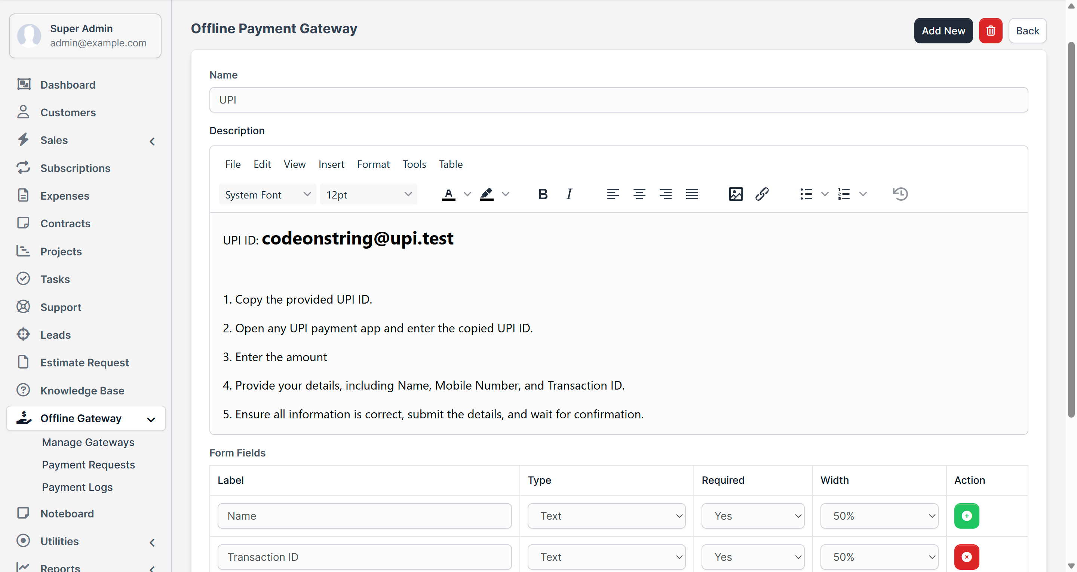Open highlight color picker arrow
This screenshot has height=572, width=1077.
pos(506,194)
